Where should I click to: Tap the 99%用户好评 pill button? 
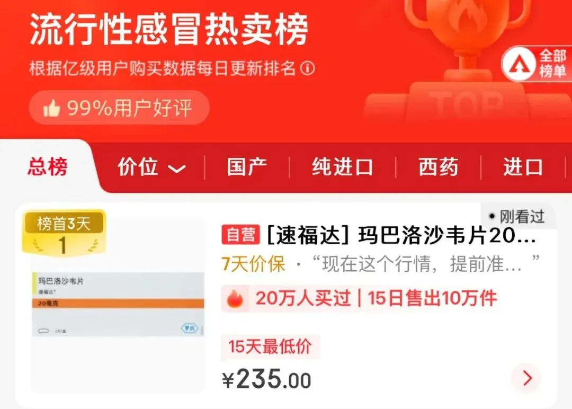(x=119, y=108)
